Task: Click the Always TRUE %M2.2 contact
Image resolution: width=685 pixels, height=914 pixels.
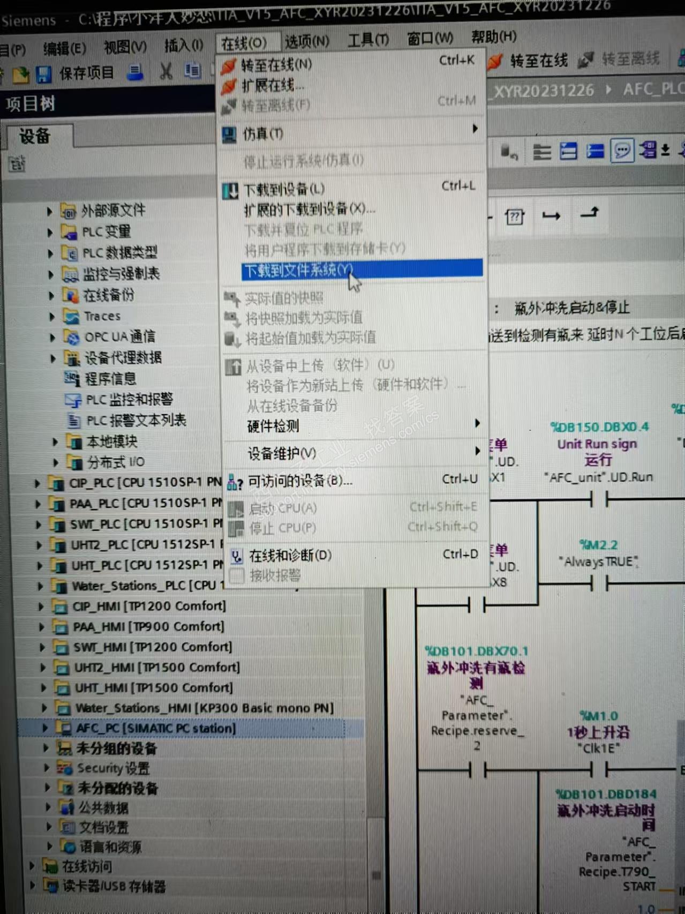Action: [599, 583]
